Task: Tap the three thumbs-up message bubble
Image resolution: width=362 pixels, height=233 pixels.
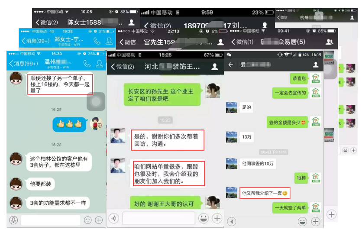Action: coord(69,124)
